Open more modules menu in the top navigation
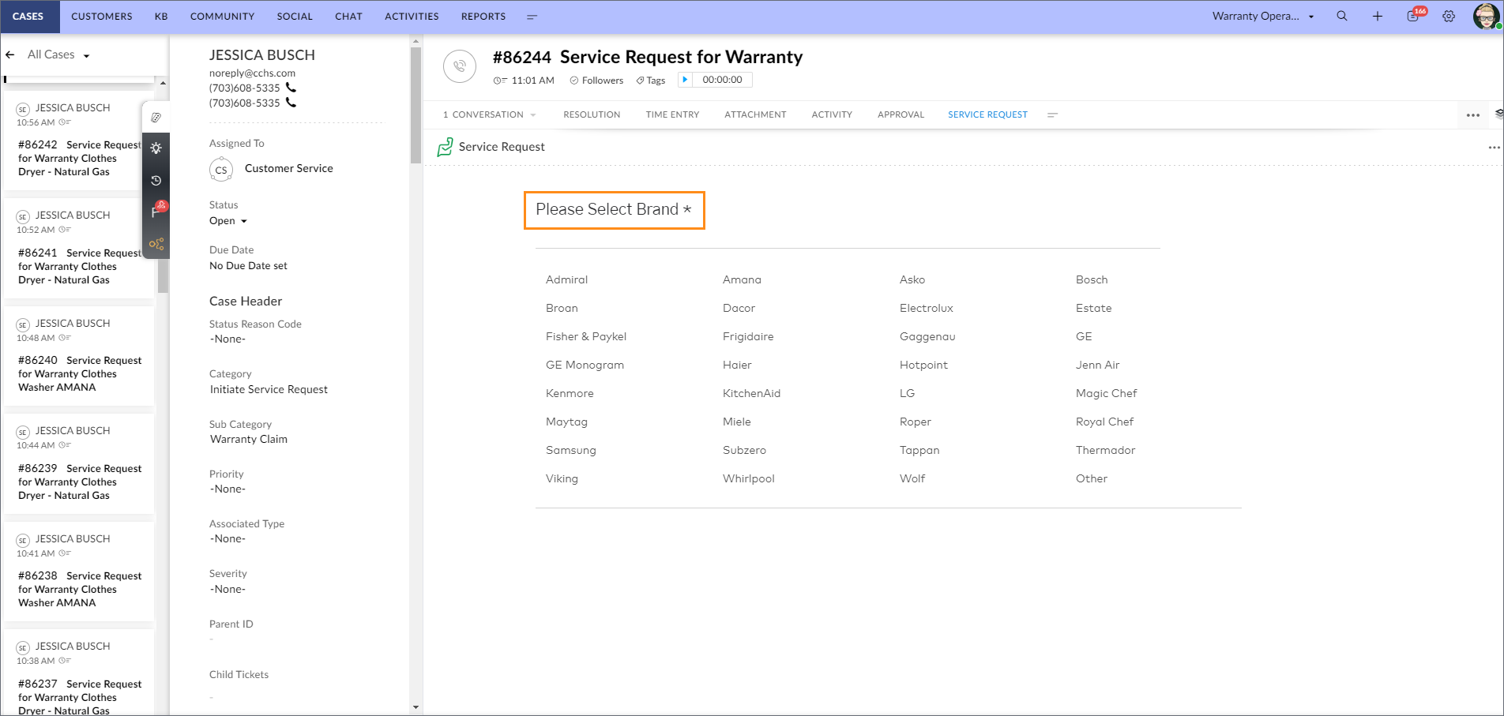The image size is (1504, 716). click(x=532, y=17)
